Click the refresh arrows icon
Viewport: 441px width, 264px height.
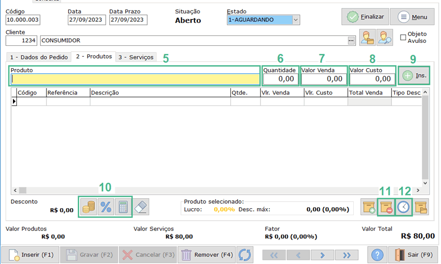click(x=244, y=255)
